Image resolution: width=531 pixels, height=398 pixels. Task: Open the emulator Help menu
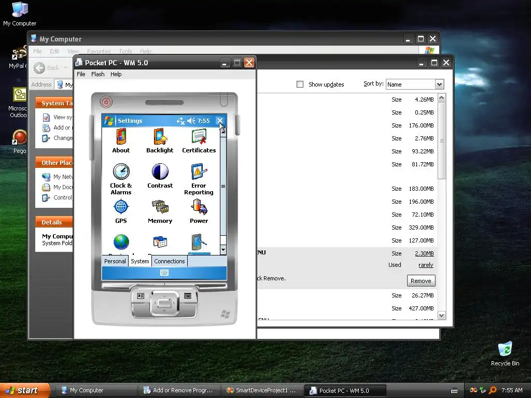coord(116,74)
